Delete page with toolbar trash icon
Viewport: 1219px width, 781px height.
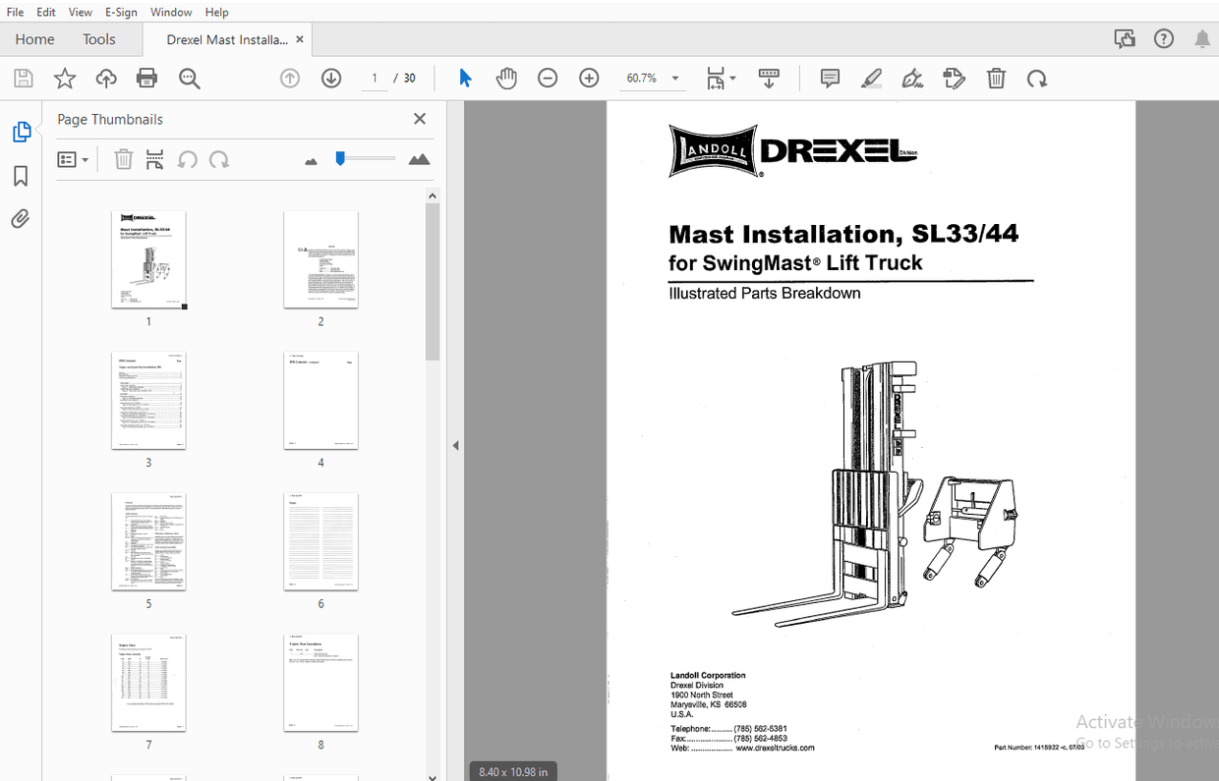(x=996, y=79)
